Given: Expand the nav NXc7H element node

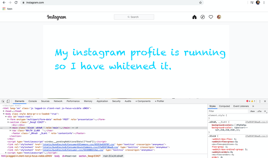Looking at the screenshot, I should [x=10, y=131].
